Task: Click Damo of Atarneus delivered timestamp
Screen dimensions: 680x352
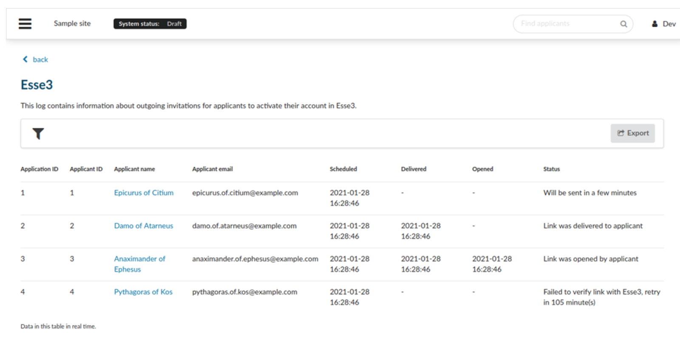Action: [x=421, y=231]
